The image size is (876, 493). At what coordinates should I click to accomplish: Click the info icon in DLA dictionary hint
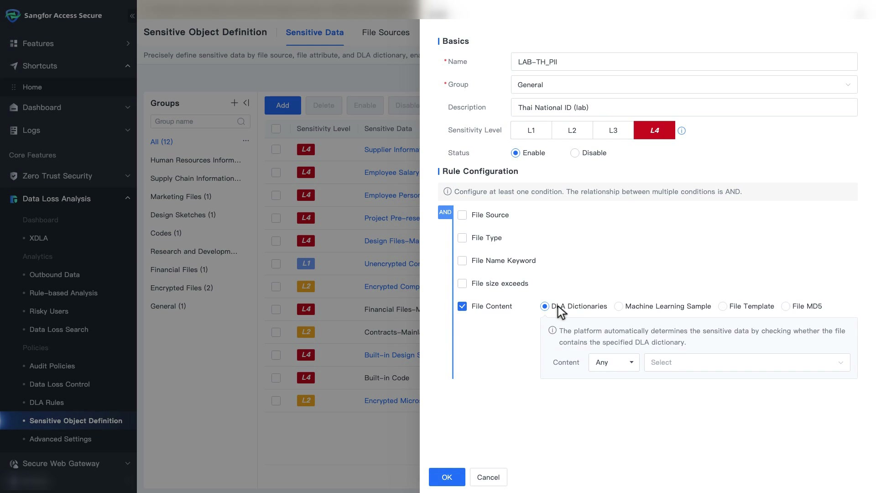[x=552, y=330]
